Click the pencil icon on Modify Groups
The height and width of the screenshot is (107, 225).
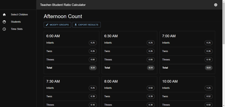tap(47, 25)
